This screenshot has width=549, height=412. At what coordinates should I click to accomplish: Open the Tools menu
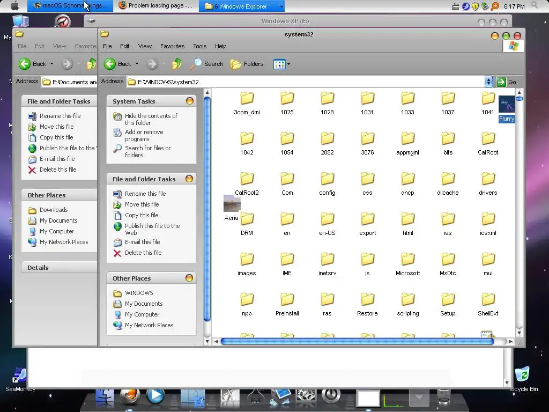click(199, 46)
